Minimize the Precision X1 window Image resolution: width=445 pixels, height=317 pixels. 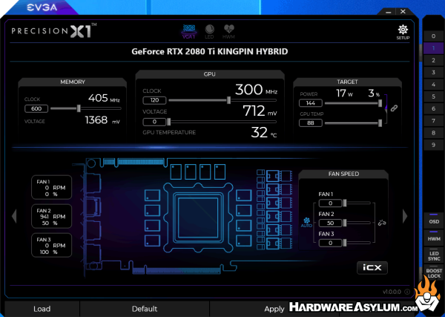pos(389,12)
